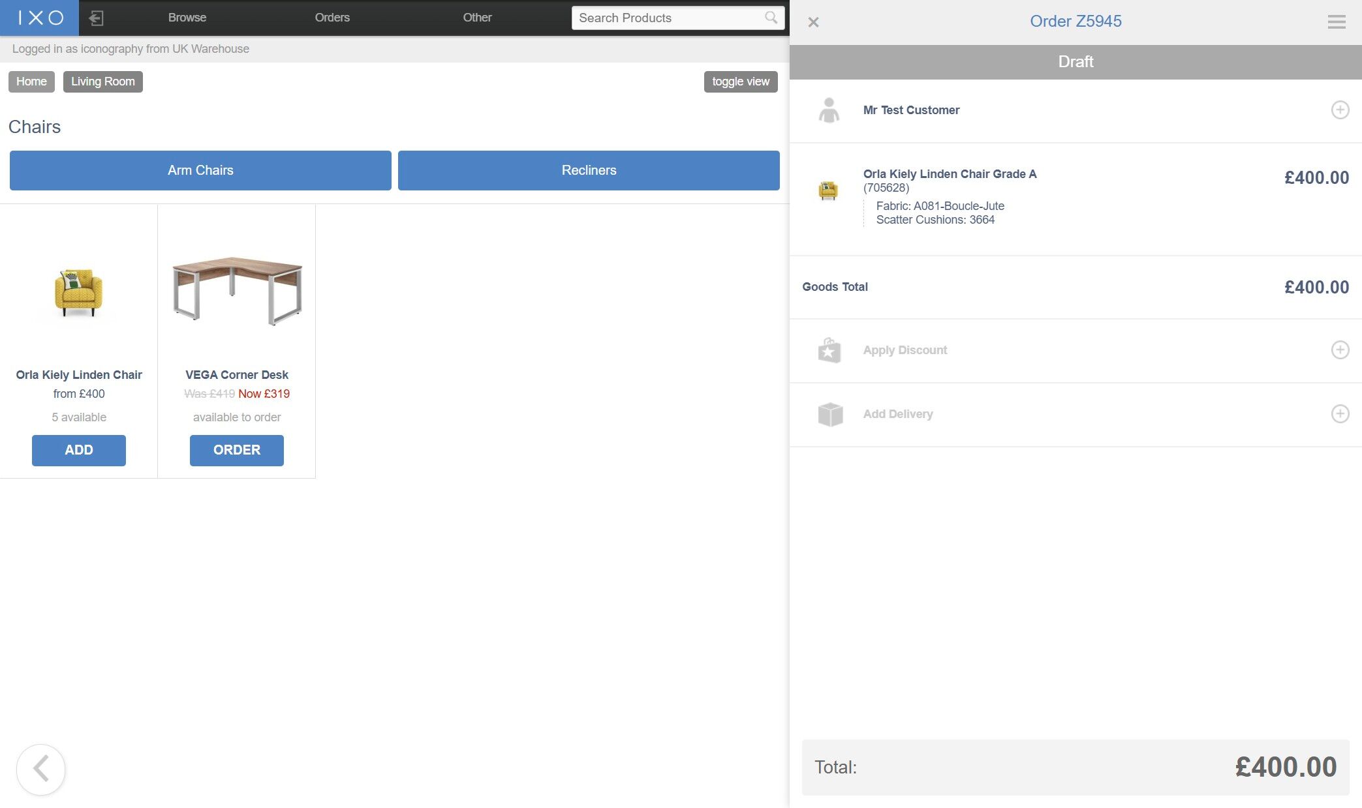Click the logout arrow icon

point(96,18)
